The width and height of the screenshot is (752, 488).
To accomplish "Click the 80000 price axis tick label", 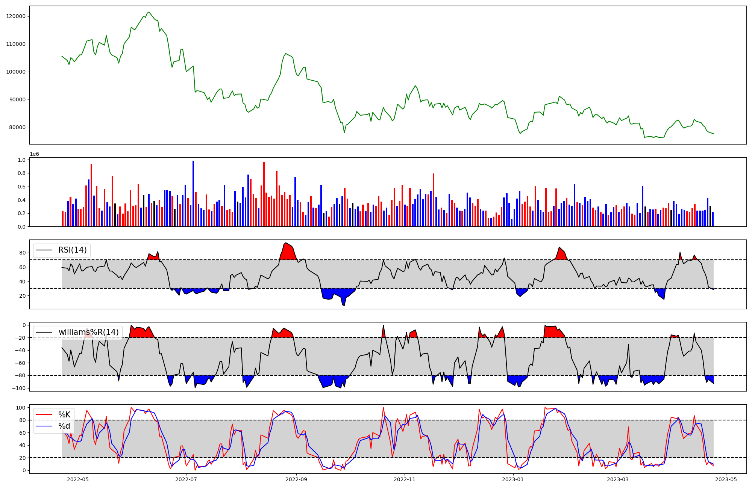I will [x=17, y=127].
